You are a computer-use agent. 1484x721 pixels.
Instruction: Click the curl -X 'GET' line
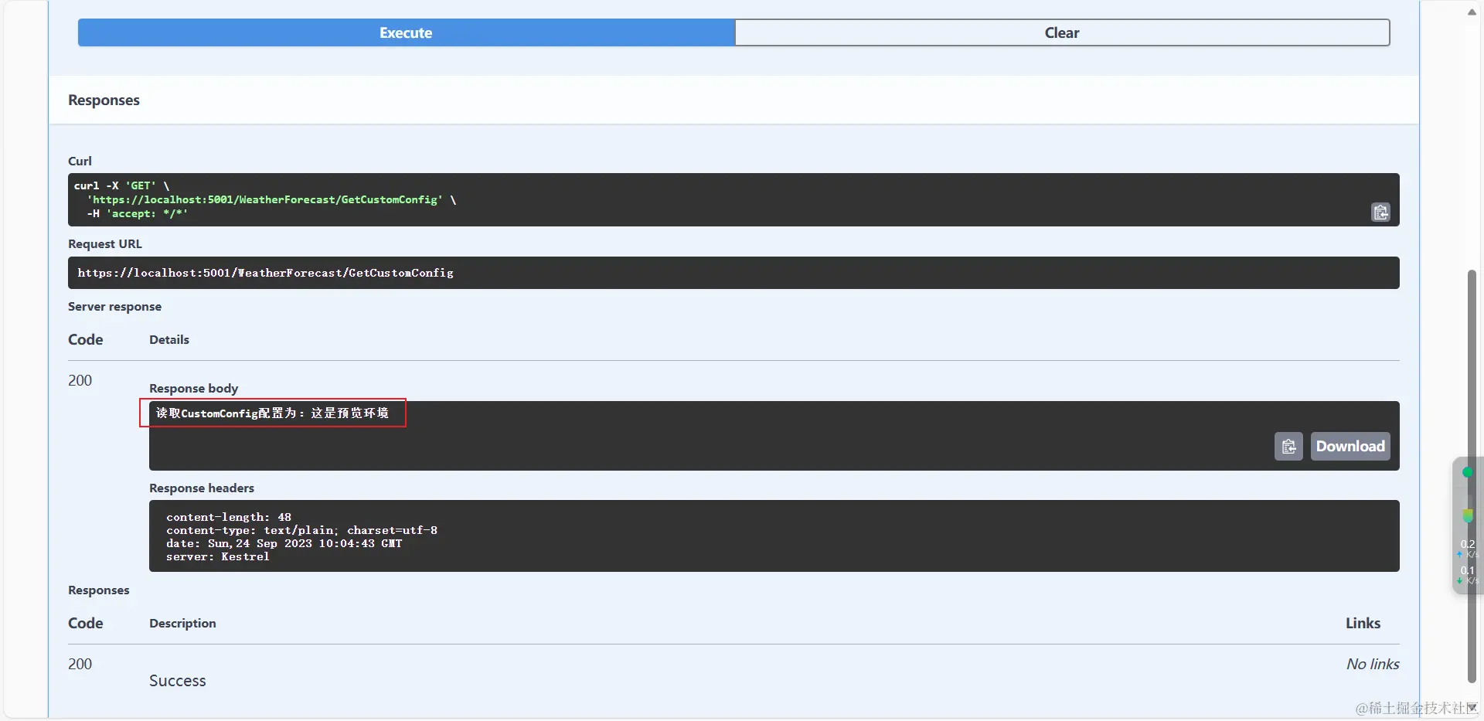(121, 185)
